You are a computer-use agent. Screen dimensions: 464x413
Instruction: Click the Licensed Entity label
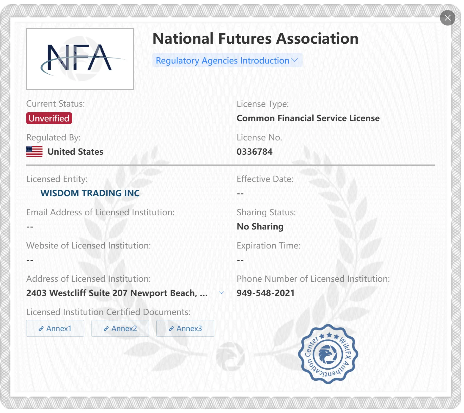point(57,179)
